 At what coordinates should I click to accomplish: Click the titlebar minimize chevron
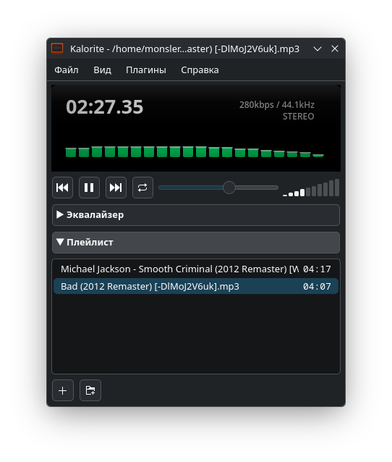(318, 49)
